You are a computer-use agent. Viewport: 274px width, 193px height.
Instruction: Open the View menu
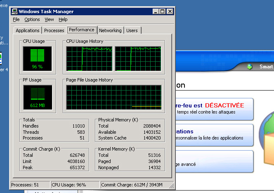[x=49, y=19]
